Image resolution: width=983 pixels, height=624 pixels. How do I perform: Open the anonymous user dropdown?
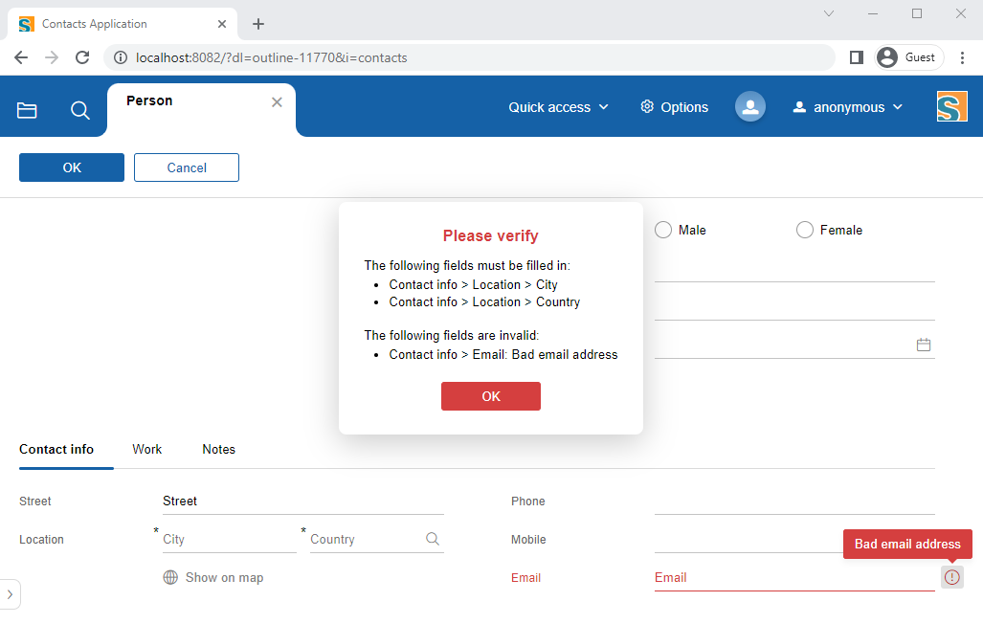[x=848, y=107]
